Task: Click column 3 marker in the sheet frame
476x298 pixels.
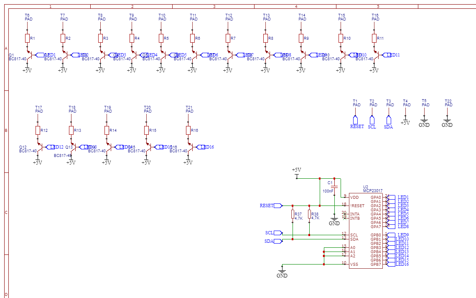Action: (214, 6)
